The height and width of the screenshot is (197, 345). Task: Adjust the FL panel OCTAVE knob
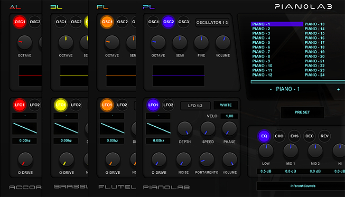click(x=112, y=43)
